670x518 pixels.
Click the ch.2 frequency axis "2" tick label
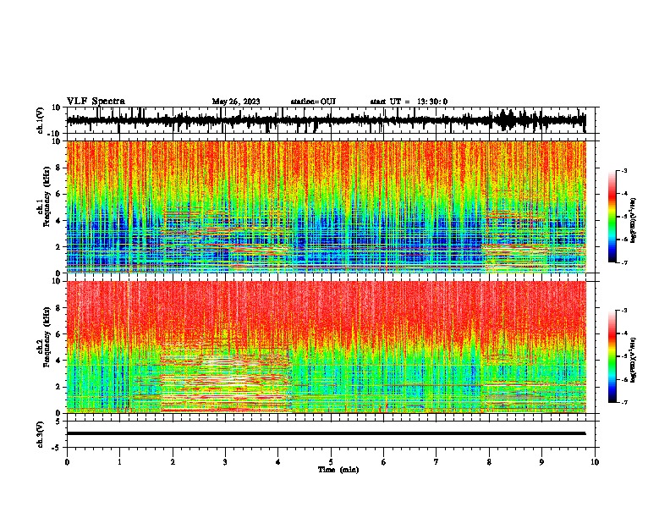point(59,387)
